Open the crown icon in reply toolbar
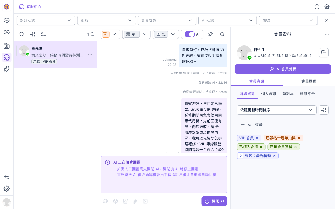This screenshot has height=209, width=335. (x=125, y=201)
